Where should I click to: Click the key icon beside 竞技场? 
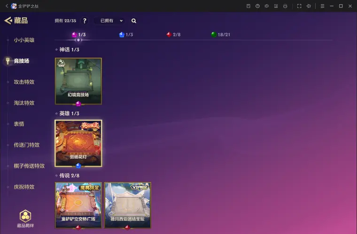pos(8,61)
